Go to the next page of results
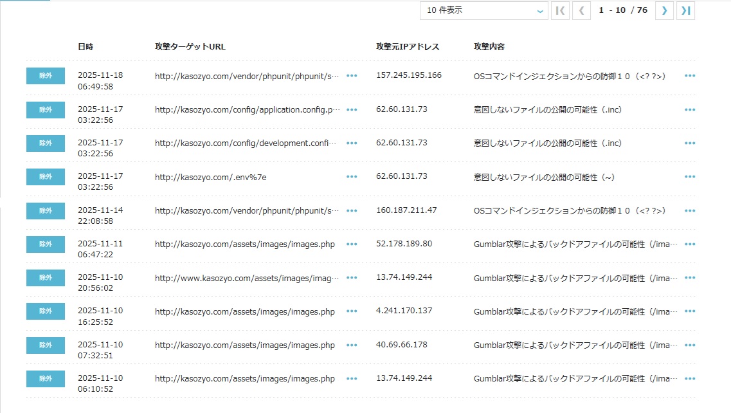731x413 pixels. click(664, 10)
